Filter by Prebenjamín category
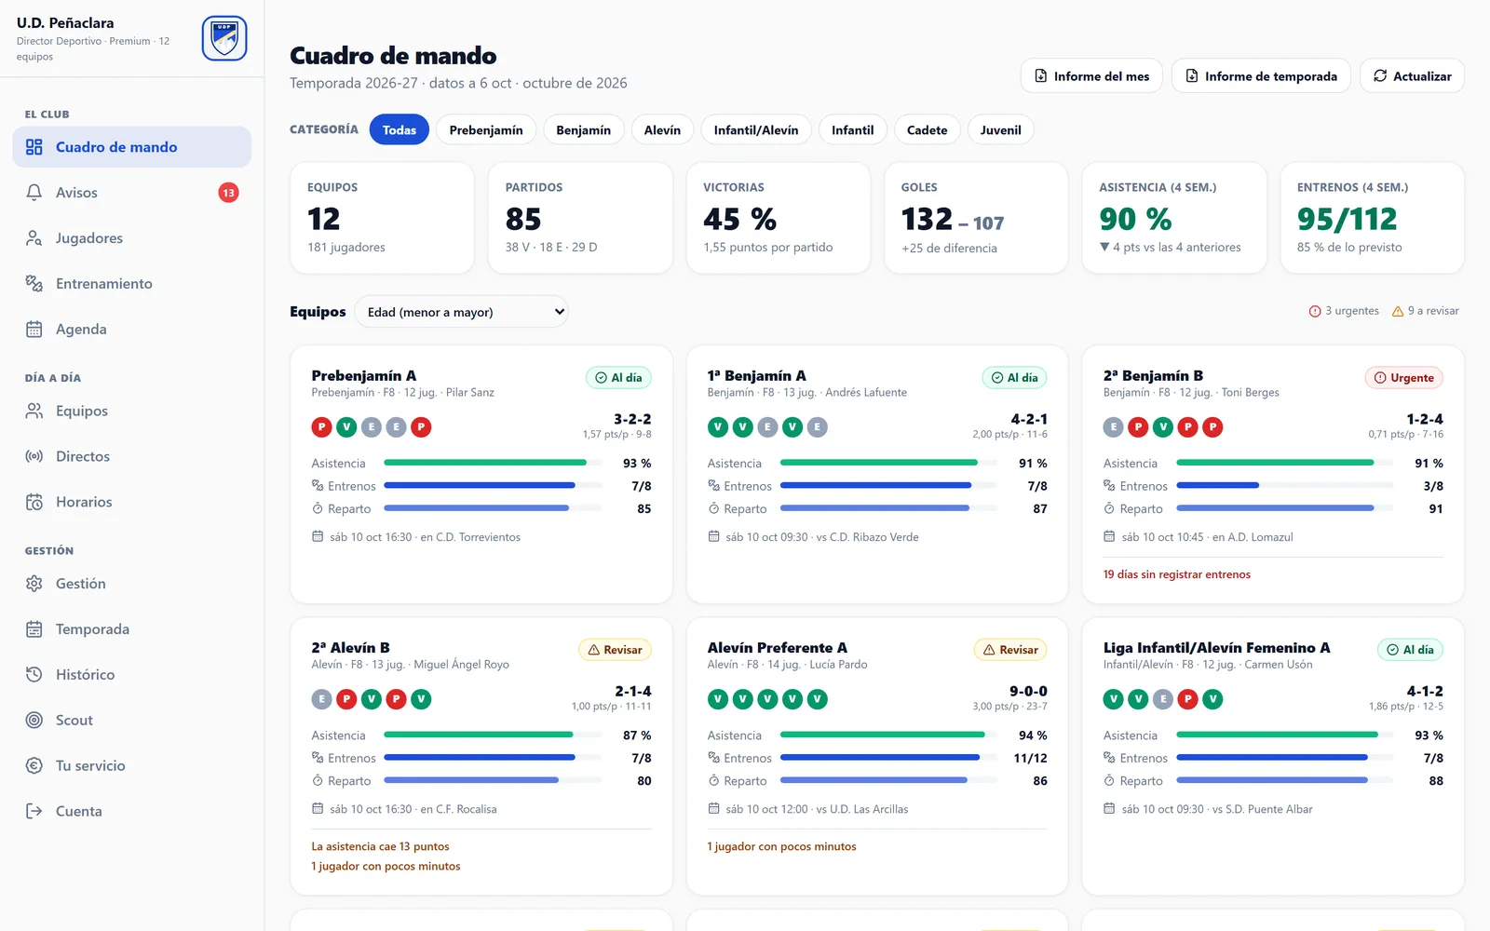Image resolution: width=1490 pixels, height=931 pixels. (x=486, y=130)
